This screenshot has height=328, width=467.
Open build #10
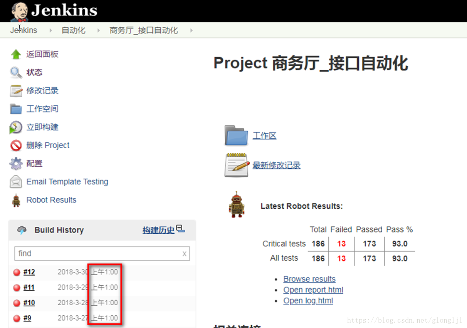pos(29,303)
